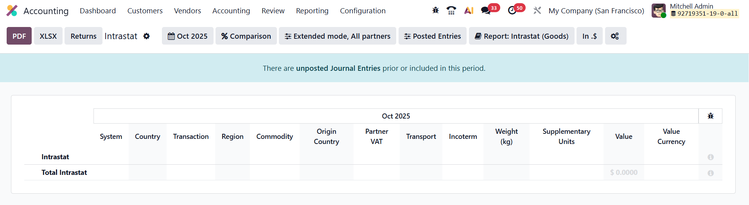Image resolution: width=749 pixels, height=205 pixels.
Task: Launch the AI assistant icon
Action: 469,11
